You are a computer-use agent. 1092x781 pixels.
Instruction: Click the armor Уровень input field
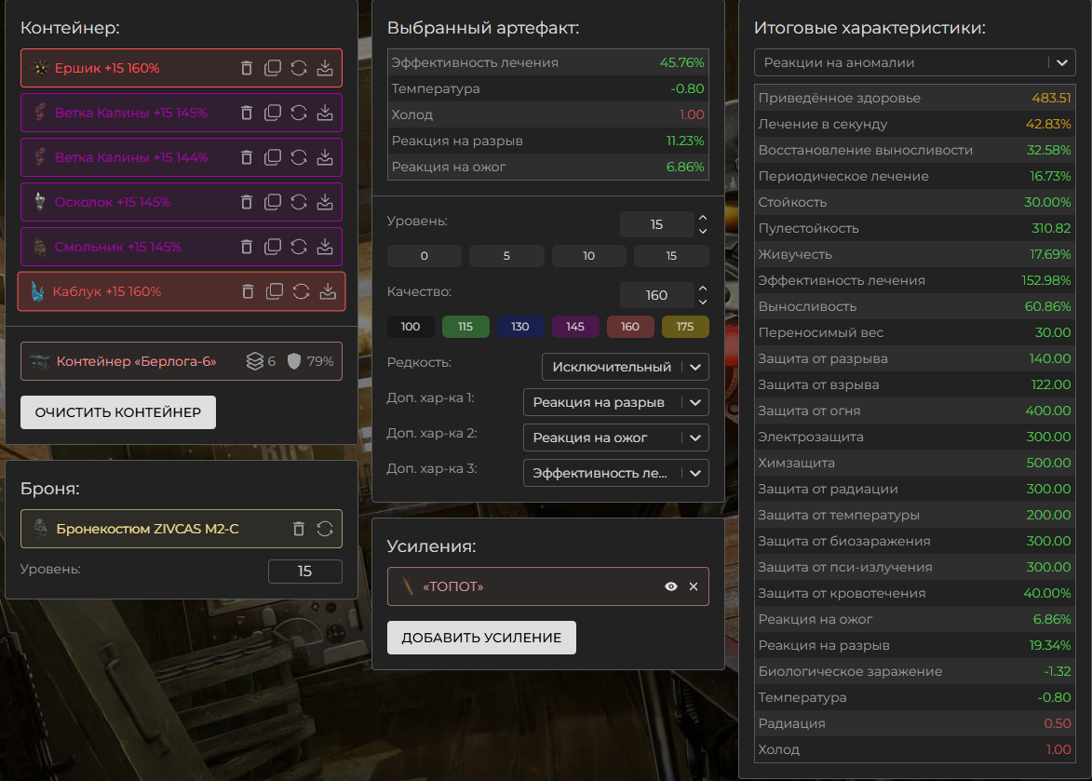[304, 572]
